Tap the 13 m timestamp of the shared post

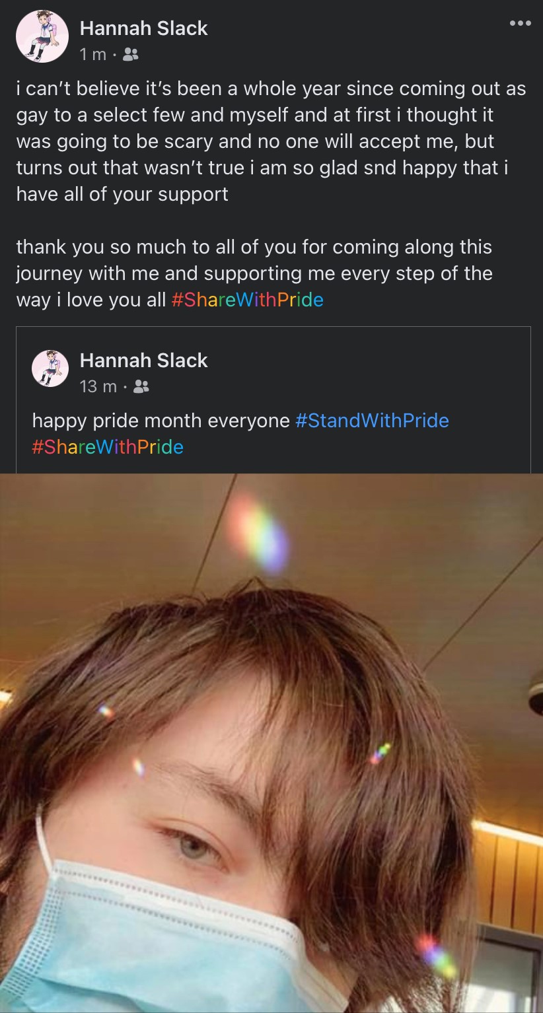pos(98,386)
